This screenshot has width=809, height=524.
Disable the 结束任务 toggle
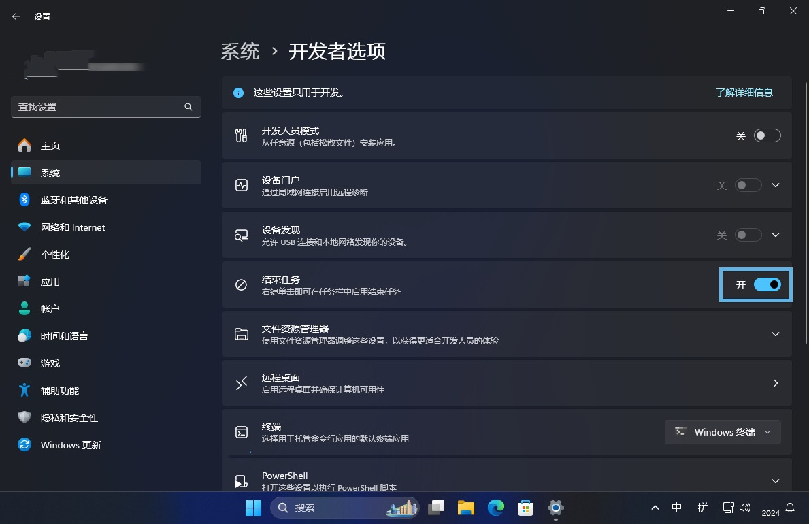767,284
